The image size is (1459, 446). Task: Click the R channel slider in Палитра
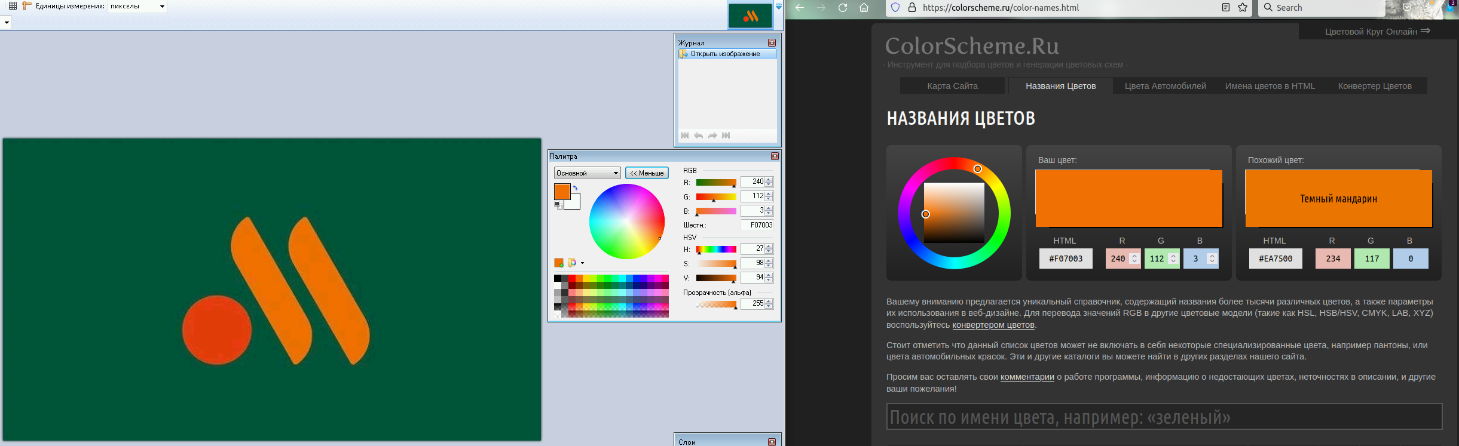[x=716, y=182]
